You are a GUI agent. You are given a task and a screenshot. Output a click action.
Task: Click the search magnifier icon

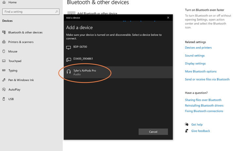coord(57,11)
